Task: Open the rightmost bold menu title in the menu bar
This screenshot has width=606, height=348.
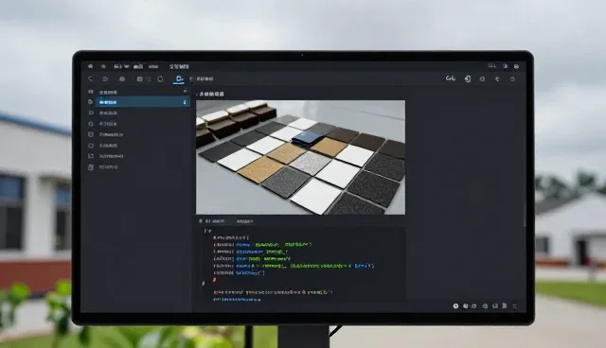Action: 179,66
